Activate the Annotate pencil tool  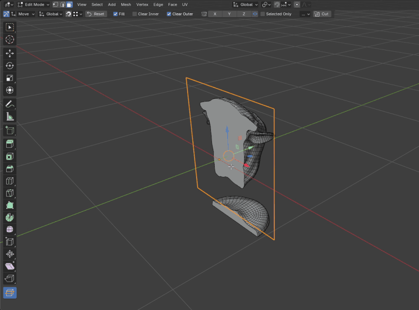(10, 104)
